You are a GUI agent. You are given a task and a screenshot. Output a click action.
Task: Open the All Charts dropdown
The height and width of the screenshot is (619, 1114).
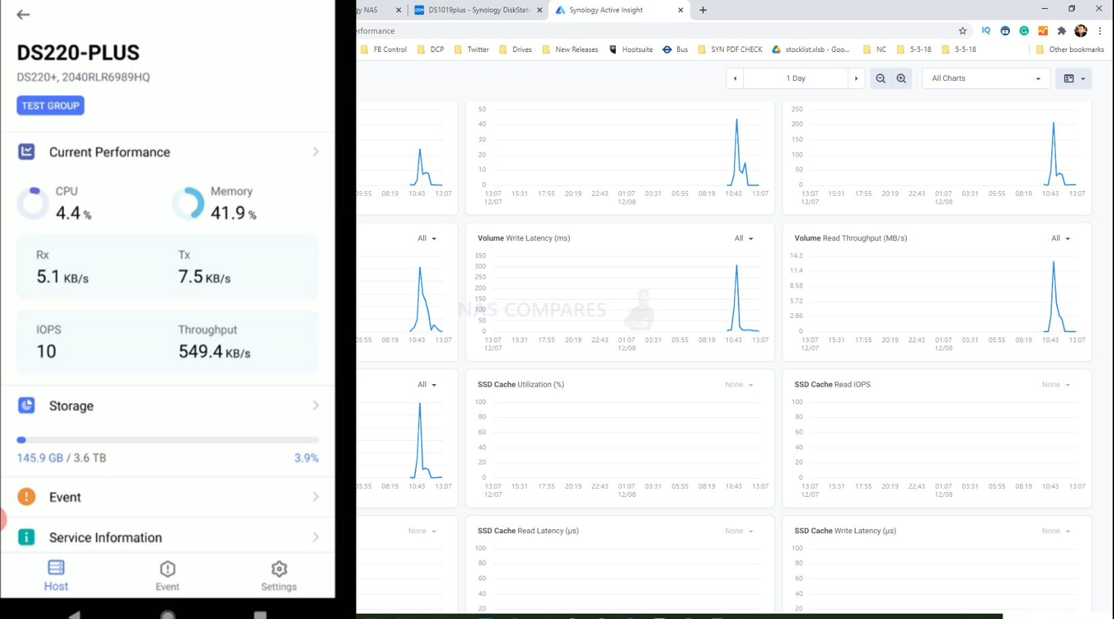click(x=986, y=78)
